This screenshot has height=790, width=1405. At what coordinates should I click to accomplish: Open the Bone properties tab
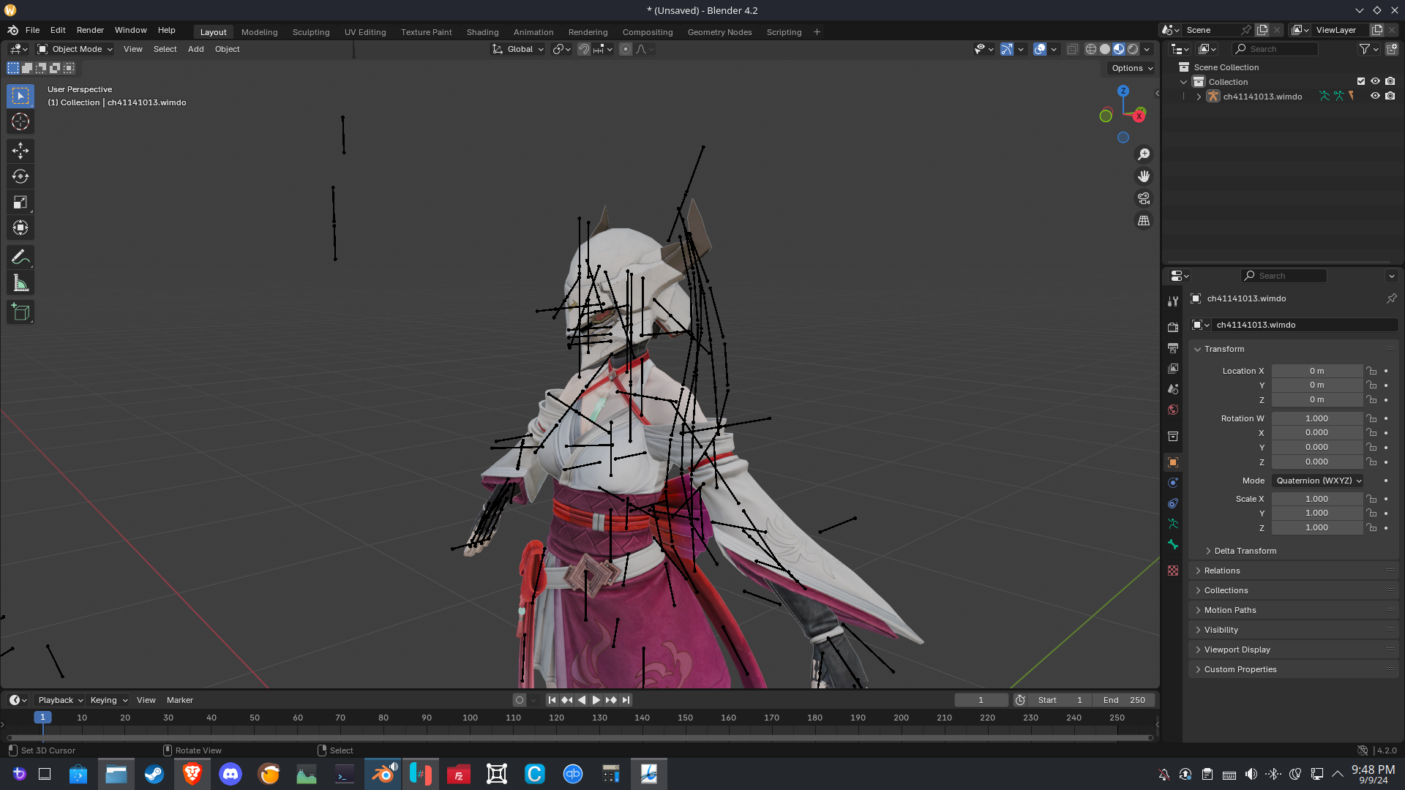[x=1173, y=544]
